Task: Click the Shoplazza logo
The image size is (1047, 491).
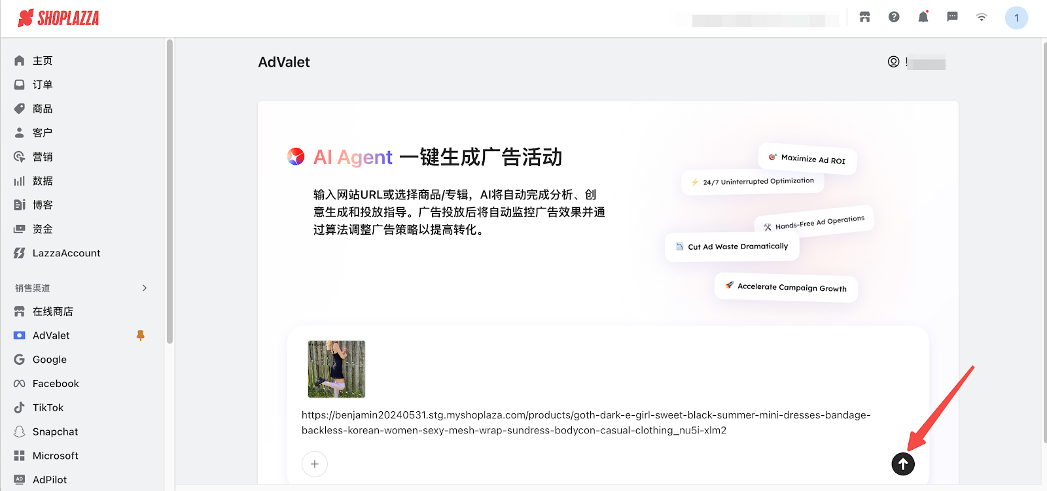Action: click(59, 18)
